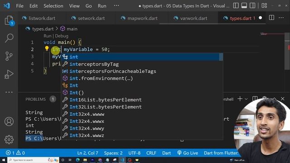This screenshot has height=163, width=290.
Task: Open the Selection menu
Action: (x=53, y=6)
